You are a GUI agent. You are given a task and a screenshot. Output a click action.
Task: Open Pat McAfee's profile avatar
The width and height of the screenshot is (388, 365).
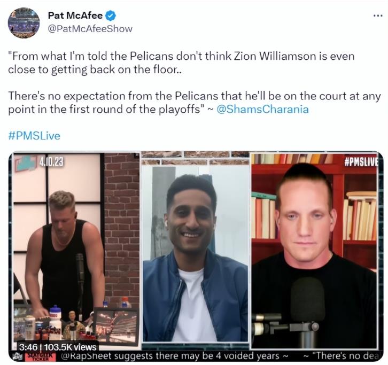(24, 23)
